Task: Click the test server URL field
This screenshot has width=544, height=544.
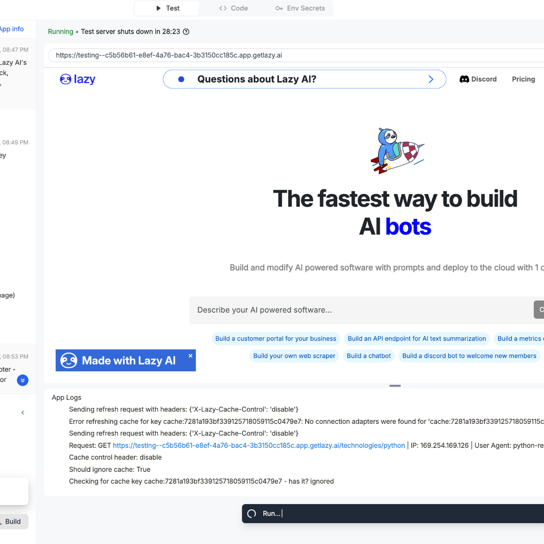Action: pyautogui.click(x=295, y=55)
